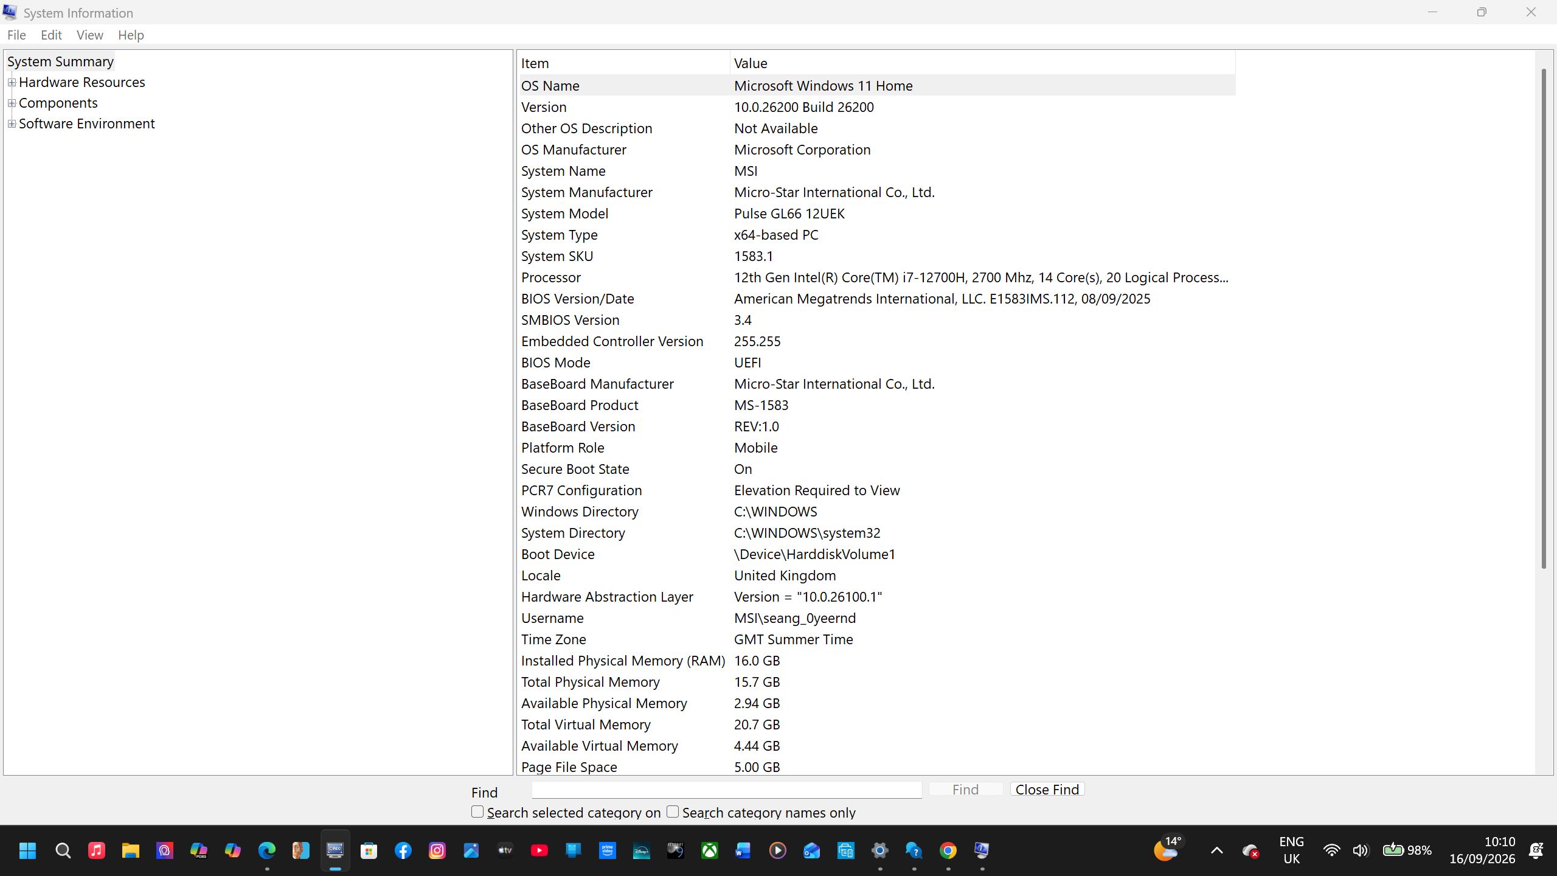Sort by the Item column header

pyautogui.click(x=623, y=63)
